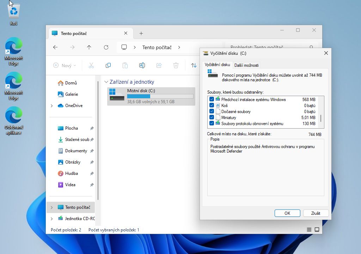Select the Místní disk (C:) drive

[x=151, y=96]
